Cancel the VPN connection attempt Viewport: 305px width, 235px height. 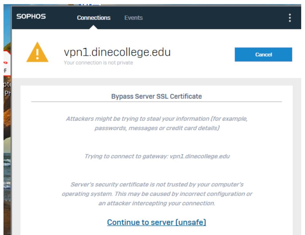[x=263, y=54]
